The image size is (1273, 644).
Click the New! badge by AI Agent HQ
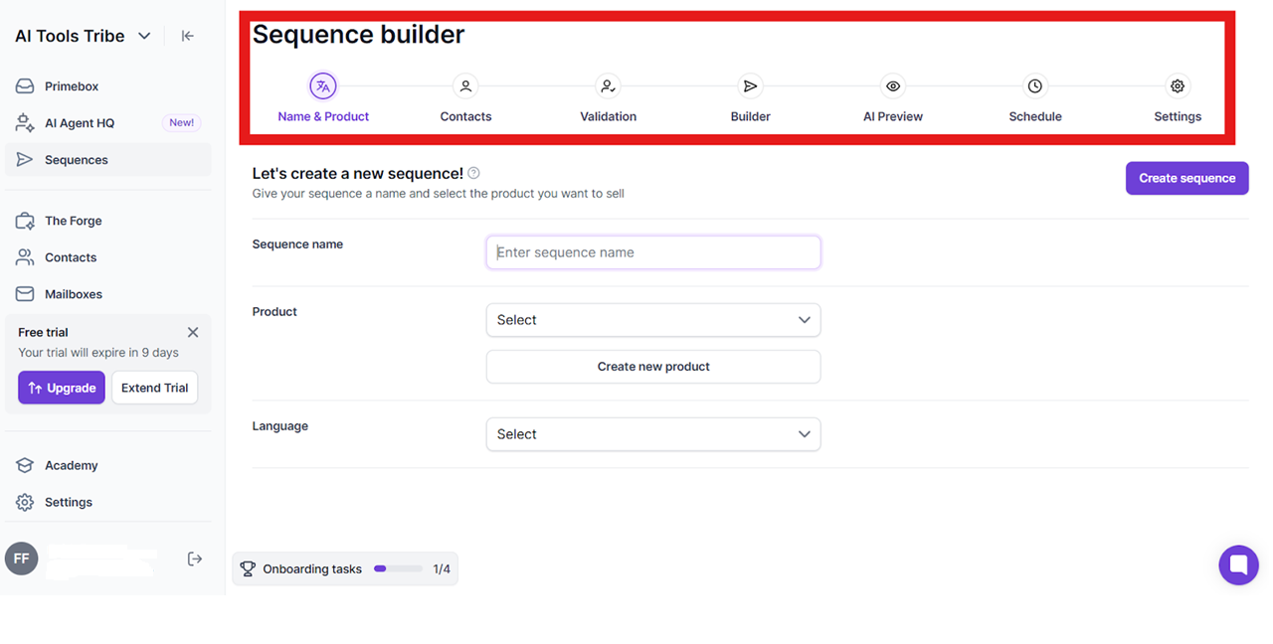[182, 123]
